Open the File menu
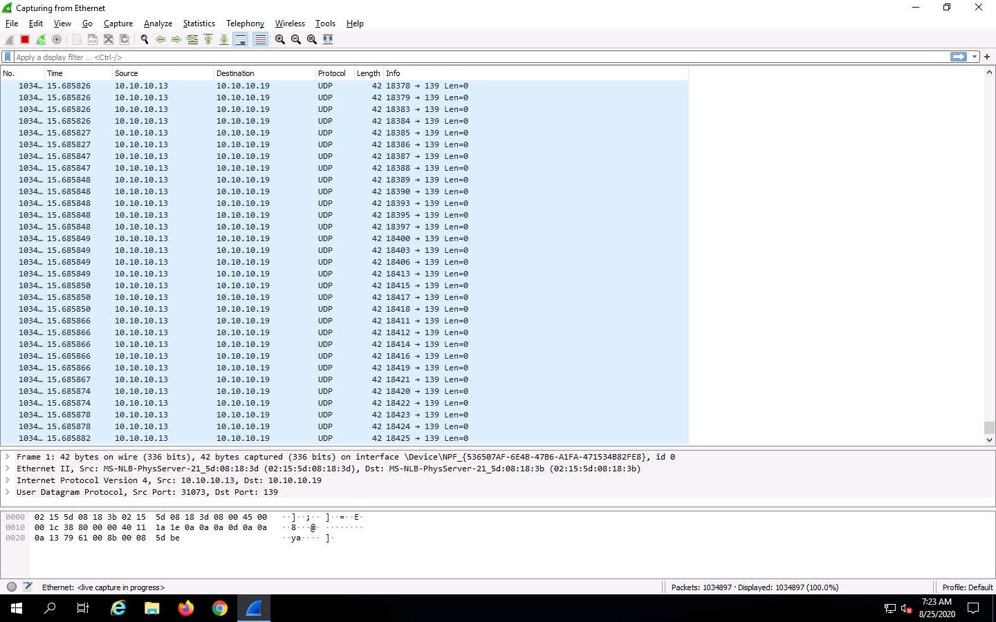 (12, 23)
